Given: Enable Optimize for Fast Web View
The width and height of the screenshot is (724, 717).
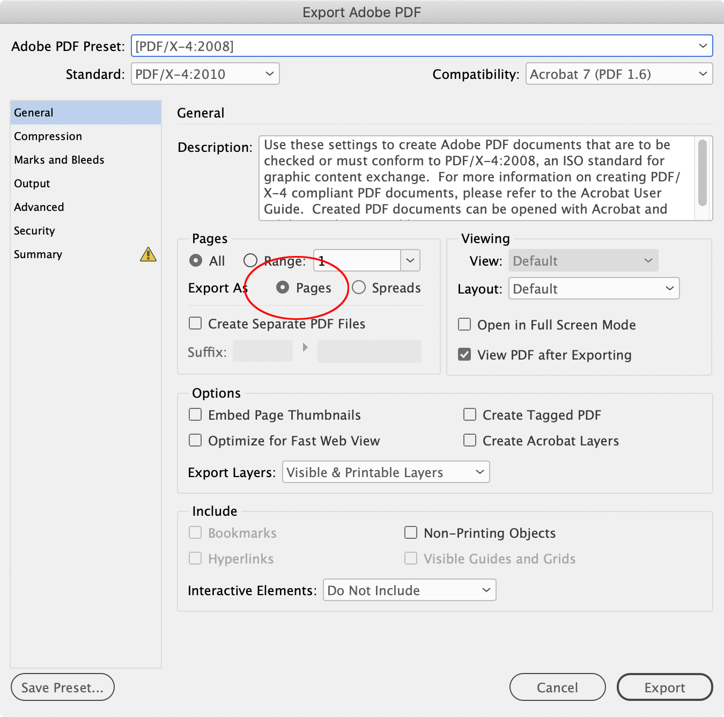Looking at the screenshot, I should click(x=195, y=440).
